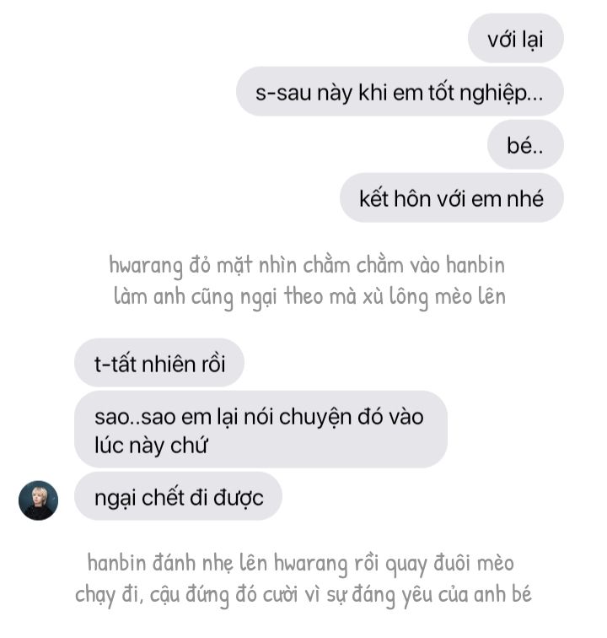Screen dimensions: 607x638
Task: Click the narration line "hanbin đánh nhẹ lên hwarang"
Action: [301, 564]
